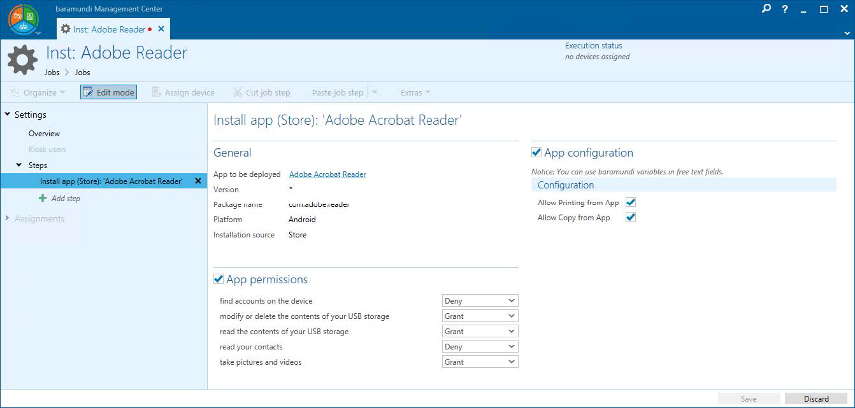This screenshot has width=855, height=408.
Task: Click the Save button
Action: point(749,398)
